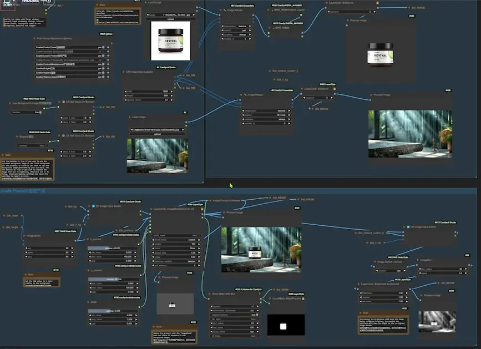Viewport: 481px width, 349px height.
Task: Jump to the Enable Locate Product group arrow
Action: click(x=108, y=56)
